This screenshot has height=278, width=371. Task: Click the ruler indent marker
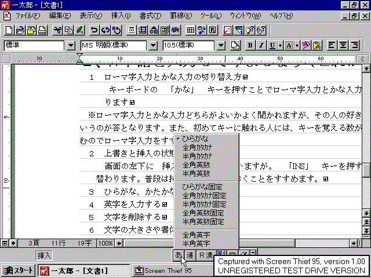point(80,59)
